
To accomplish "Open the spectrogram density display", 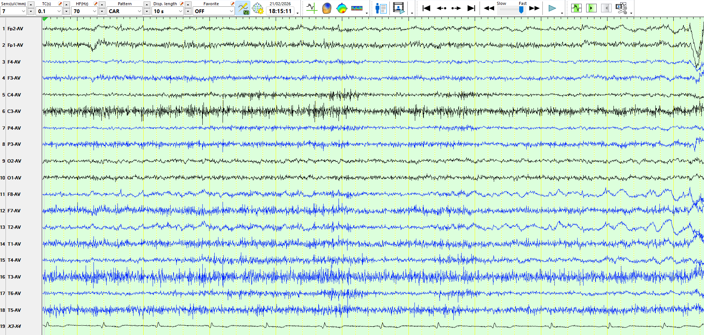I will click(356, 8).
